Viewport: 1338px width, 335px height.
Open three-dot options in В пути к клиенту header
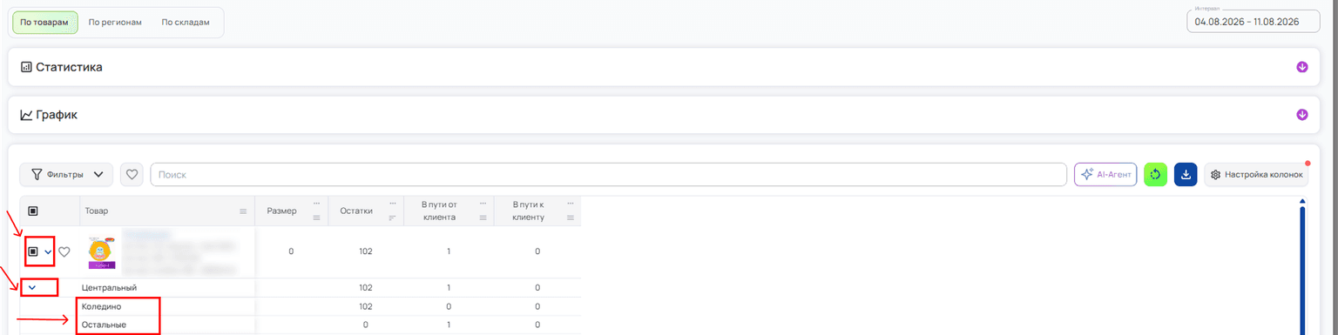pyautogui.click(x=571, y=204)
